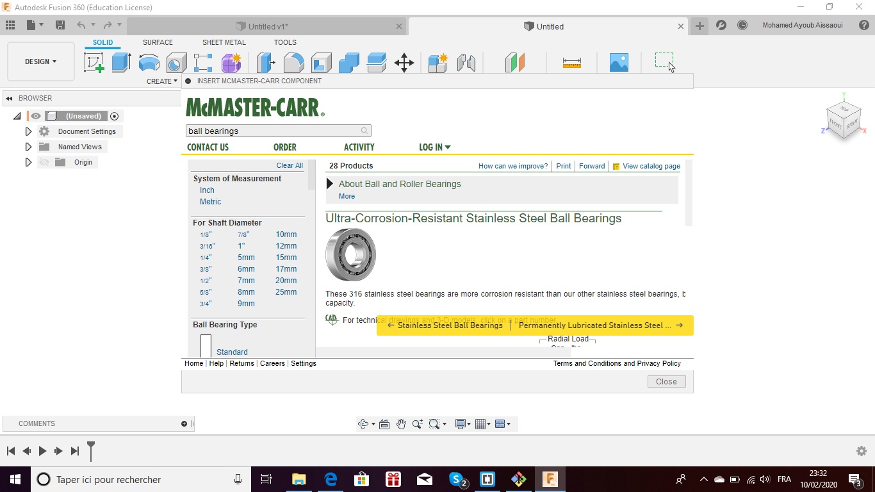
Task: Select the Create Form tool
Action: point(231,63)
